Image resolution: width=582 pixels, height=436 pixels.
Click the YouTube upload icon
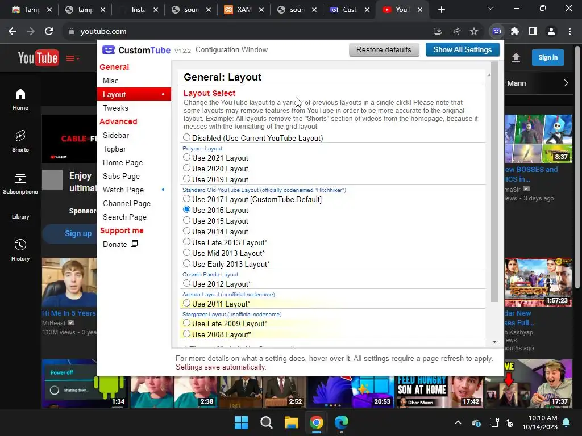click(516, 58)
